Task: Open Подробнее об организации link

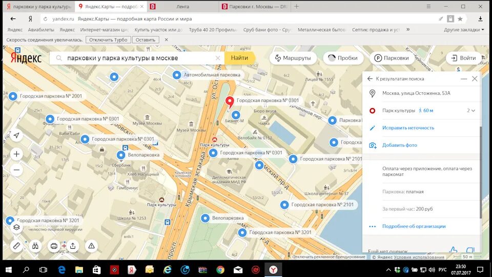Action: [x=414, y=226]
